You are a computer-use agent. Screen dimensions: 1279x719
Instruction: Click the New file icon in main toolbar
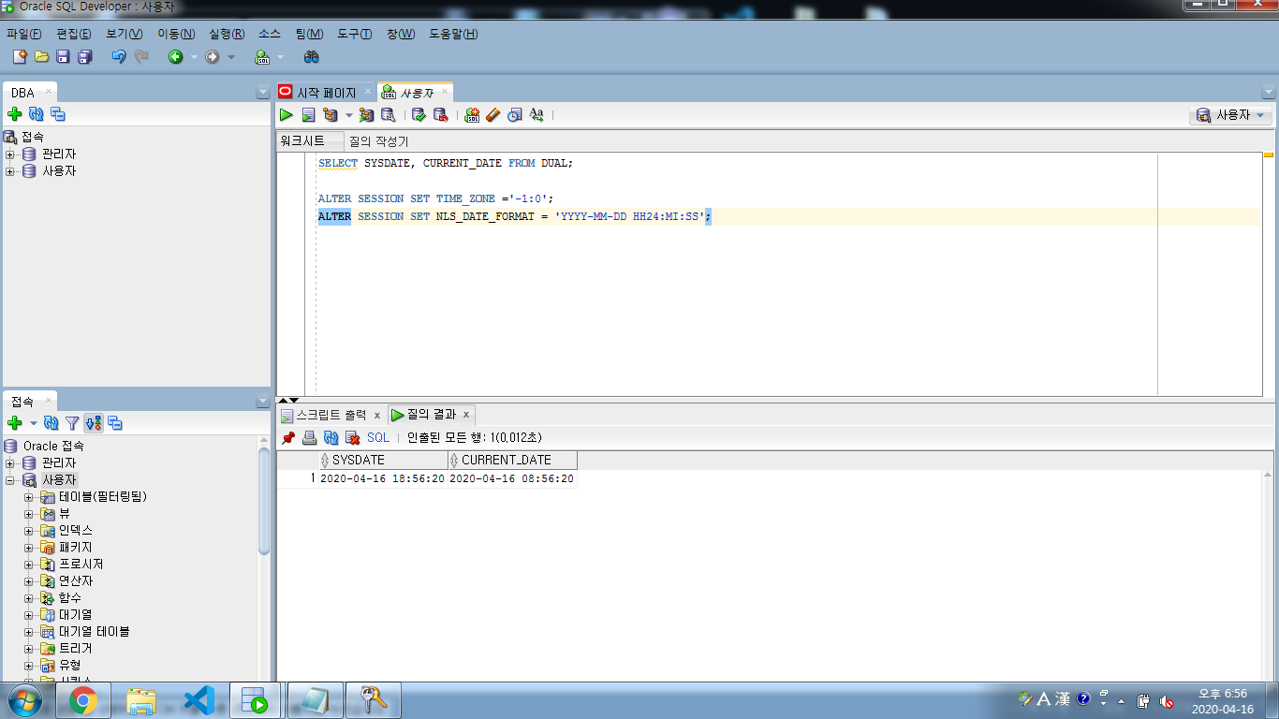[20, 57]
